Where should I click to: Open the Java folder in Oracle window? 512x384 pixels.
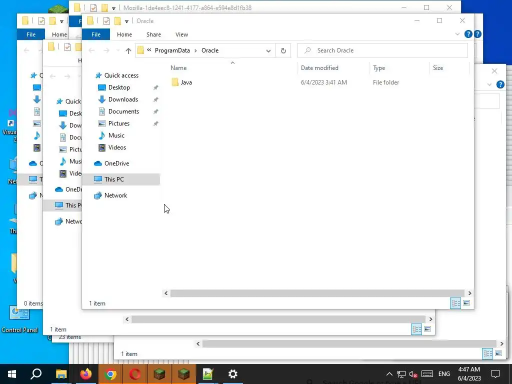(x=186, y=82)
